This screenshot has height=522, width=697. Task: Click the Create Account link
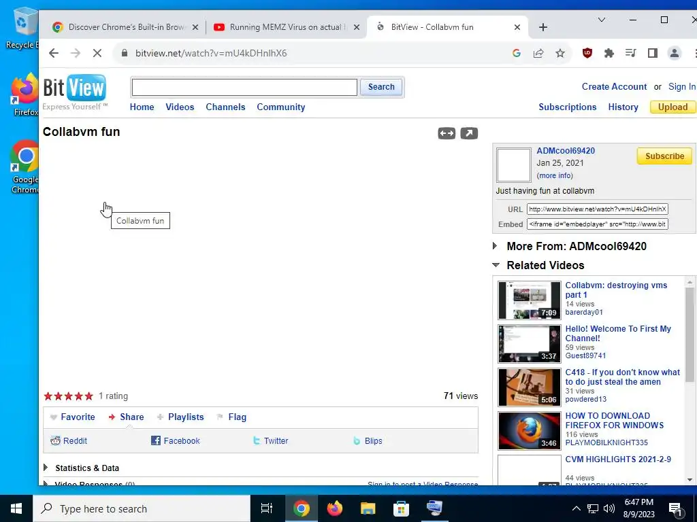pyautogui.click(x=615, y=86)
